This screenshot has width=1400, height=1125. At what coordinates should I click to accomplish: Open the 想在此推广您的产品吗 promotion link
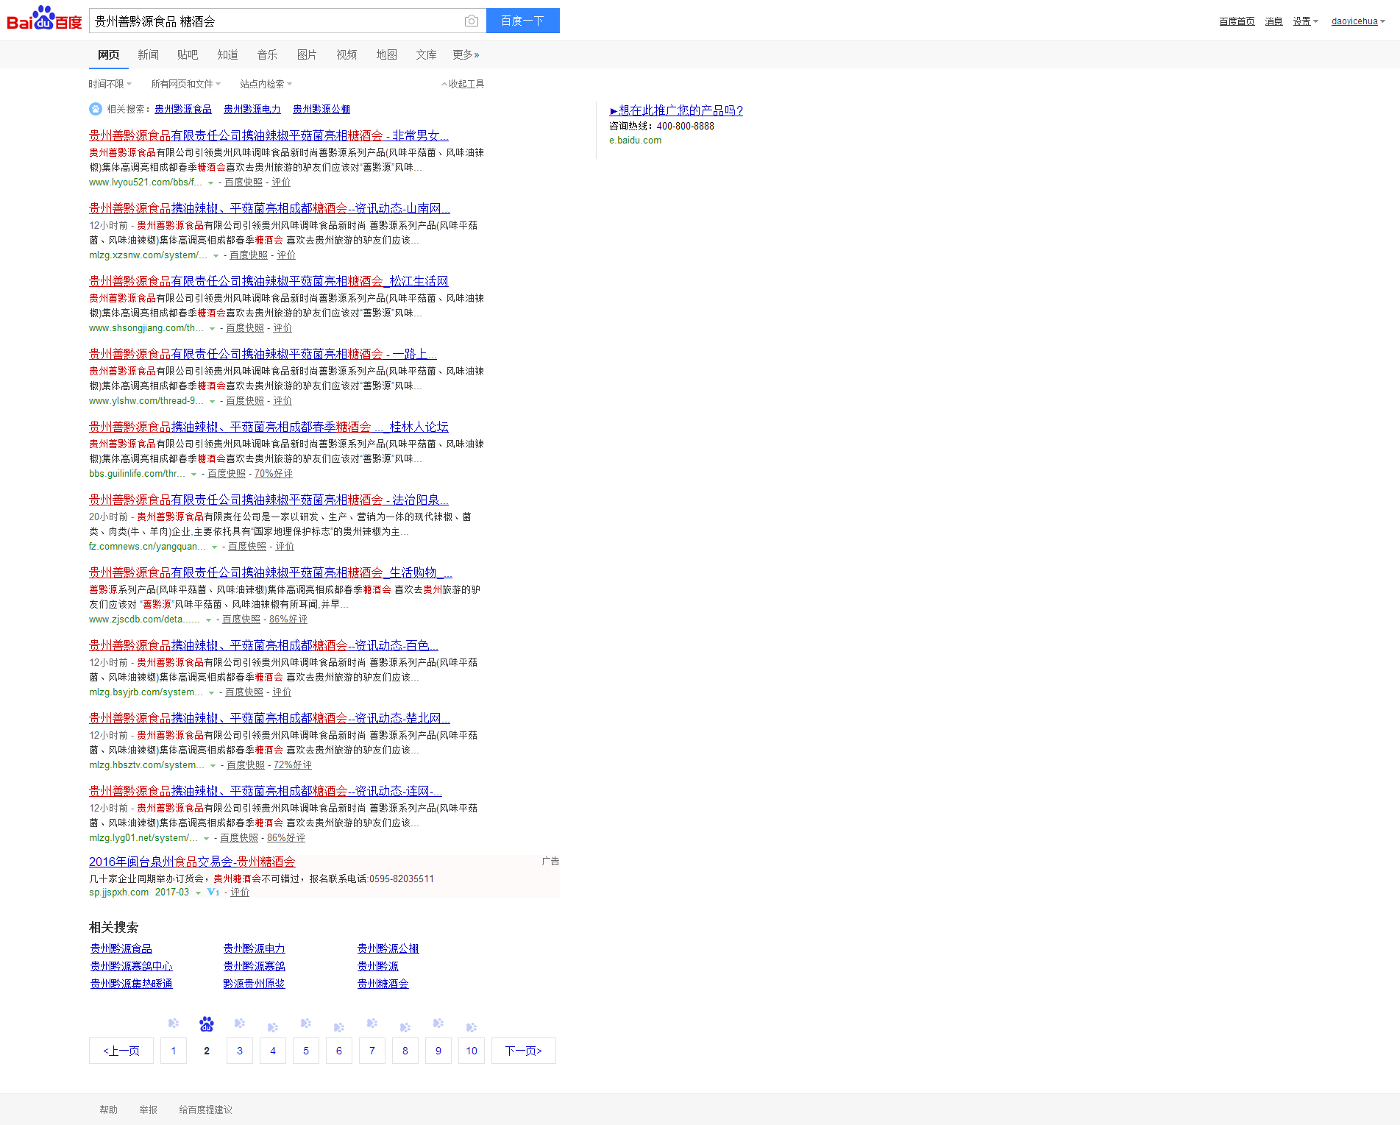676,110
